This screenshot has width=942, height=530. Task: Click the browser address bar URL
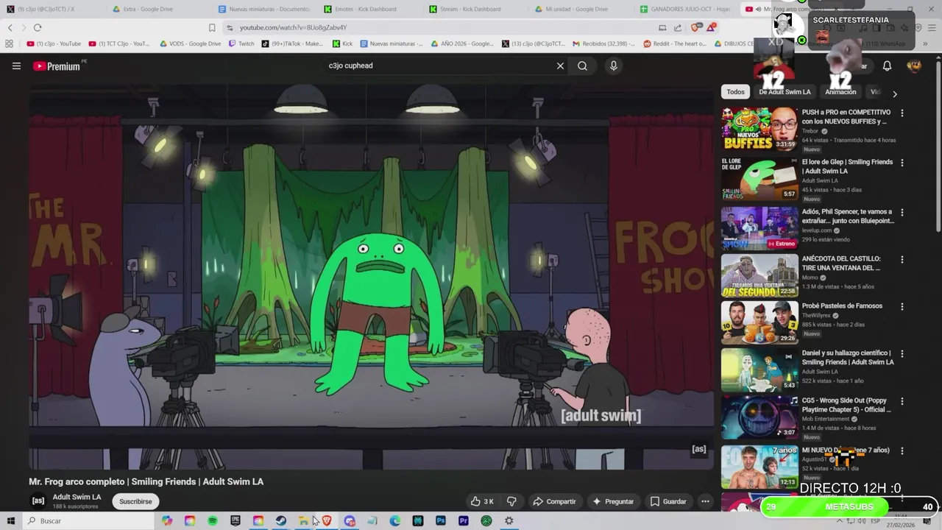(293, 27)
